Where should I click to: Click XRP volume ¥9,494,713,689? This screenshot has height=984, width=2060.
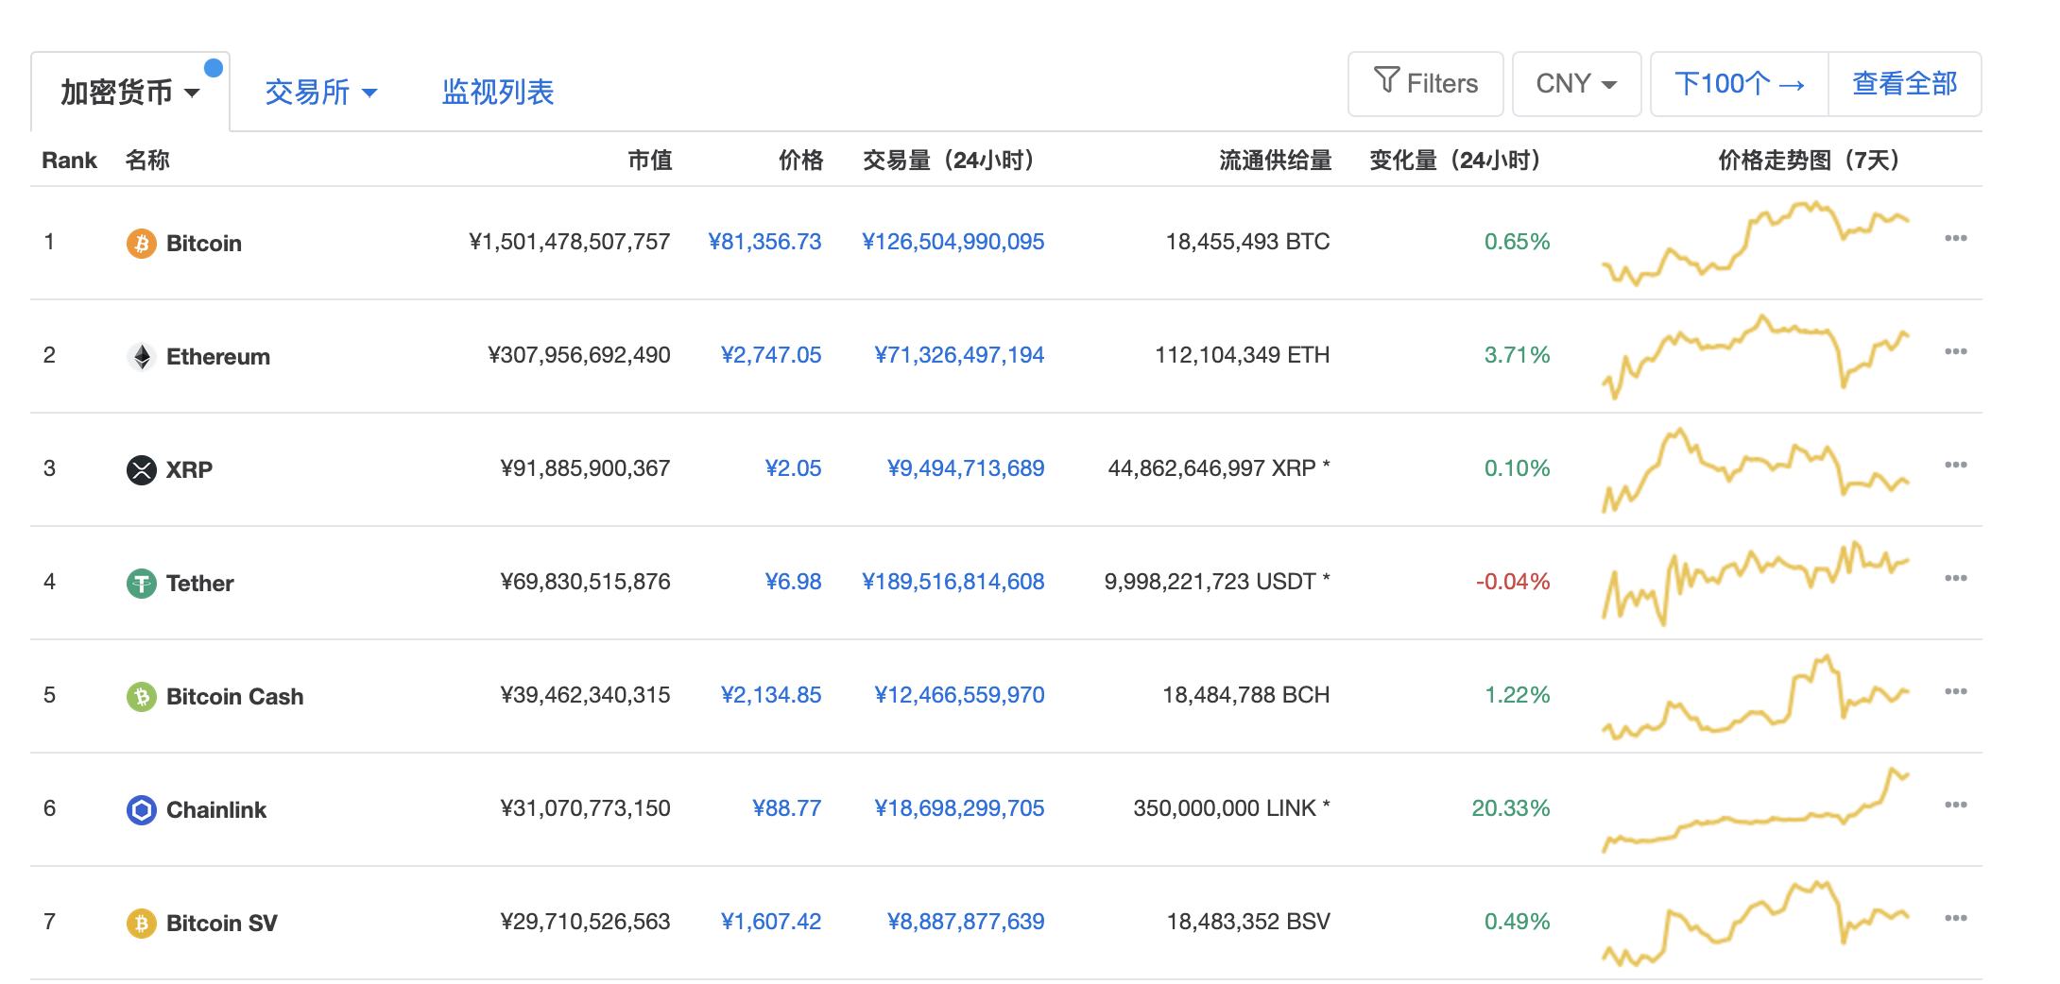click(966, 468)
